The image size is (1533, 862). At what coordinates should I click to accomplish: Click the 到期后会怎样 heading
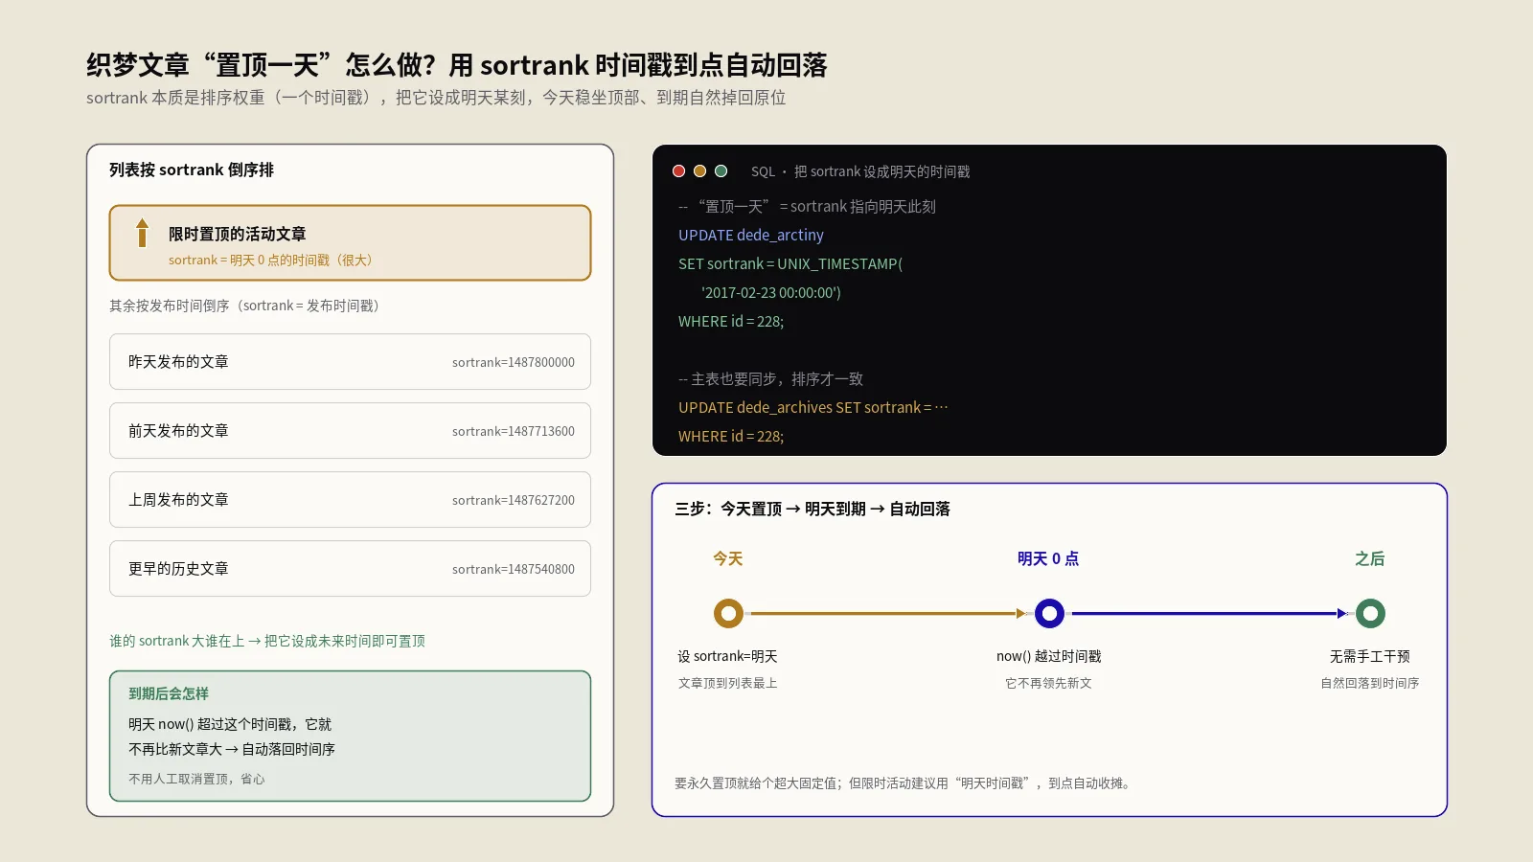click(x=169, y=693)
